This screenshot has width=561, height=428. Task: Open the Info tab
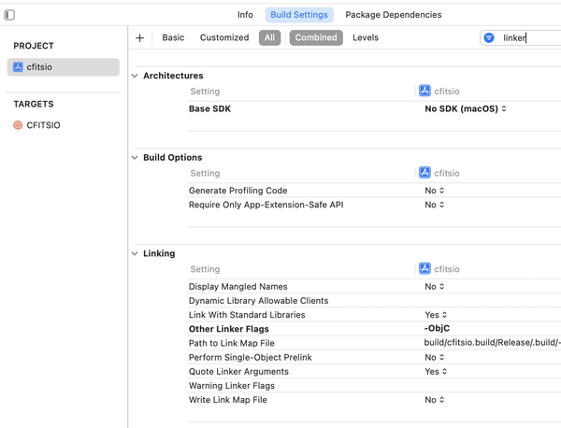[x=245, y=15]
